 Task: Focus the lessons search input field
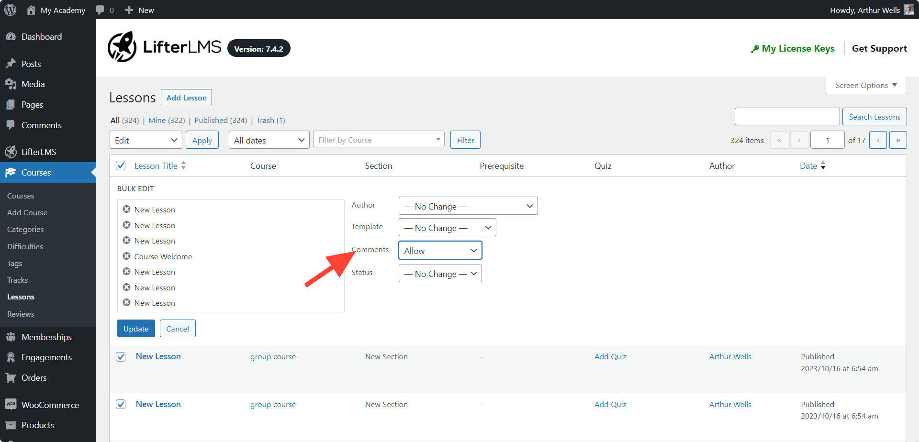pos(787,117)
